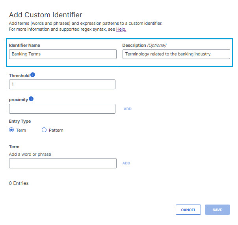Click the Add Custom Identifier heading
Viewport: 238px width, 225px height.
[46, 15]
